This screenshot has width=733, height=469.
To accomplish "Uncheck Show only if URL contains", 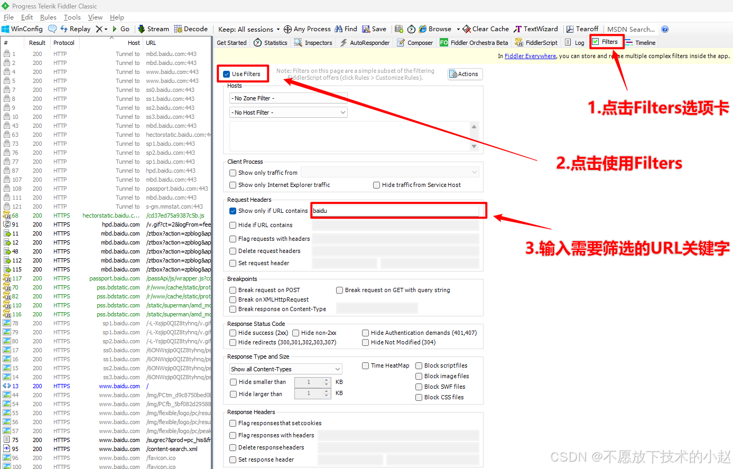I will click(233, 211).
